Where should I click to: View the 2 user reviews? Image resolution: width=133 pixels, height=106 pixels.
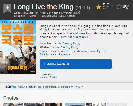tap(43, 77)
